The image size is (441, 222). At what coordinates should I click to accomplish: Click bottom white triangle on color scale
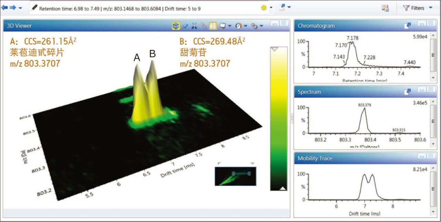(283, 188)
